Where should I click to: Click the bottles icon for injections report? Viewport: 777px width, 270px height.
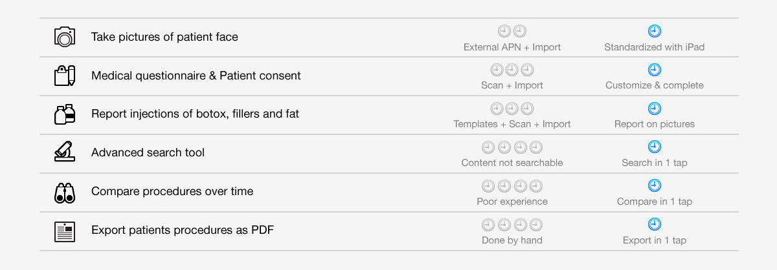click(x=65, y=114)
